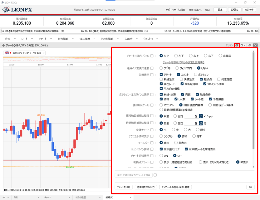Click the 設定 button in the header
The width and height of the screenshot is (260, 200).
pos(220,10)
